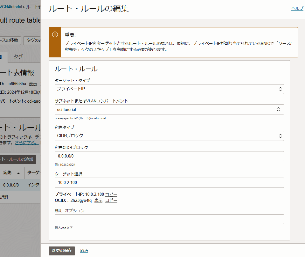This screenshot has height=257, width=305.
Task: Open the ヘルプ link
Action: click(x=297, y=8)
